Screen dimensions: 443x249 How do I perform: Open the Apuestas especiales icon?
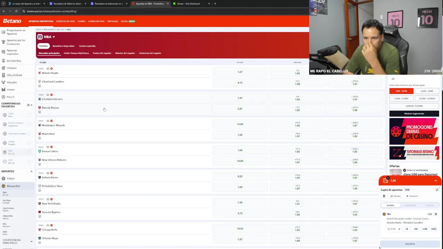click(x=3, y=52)
